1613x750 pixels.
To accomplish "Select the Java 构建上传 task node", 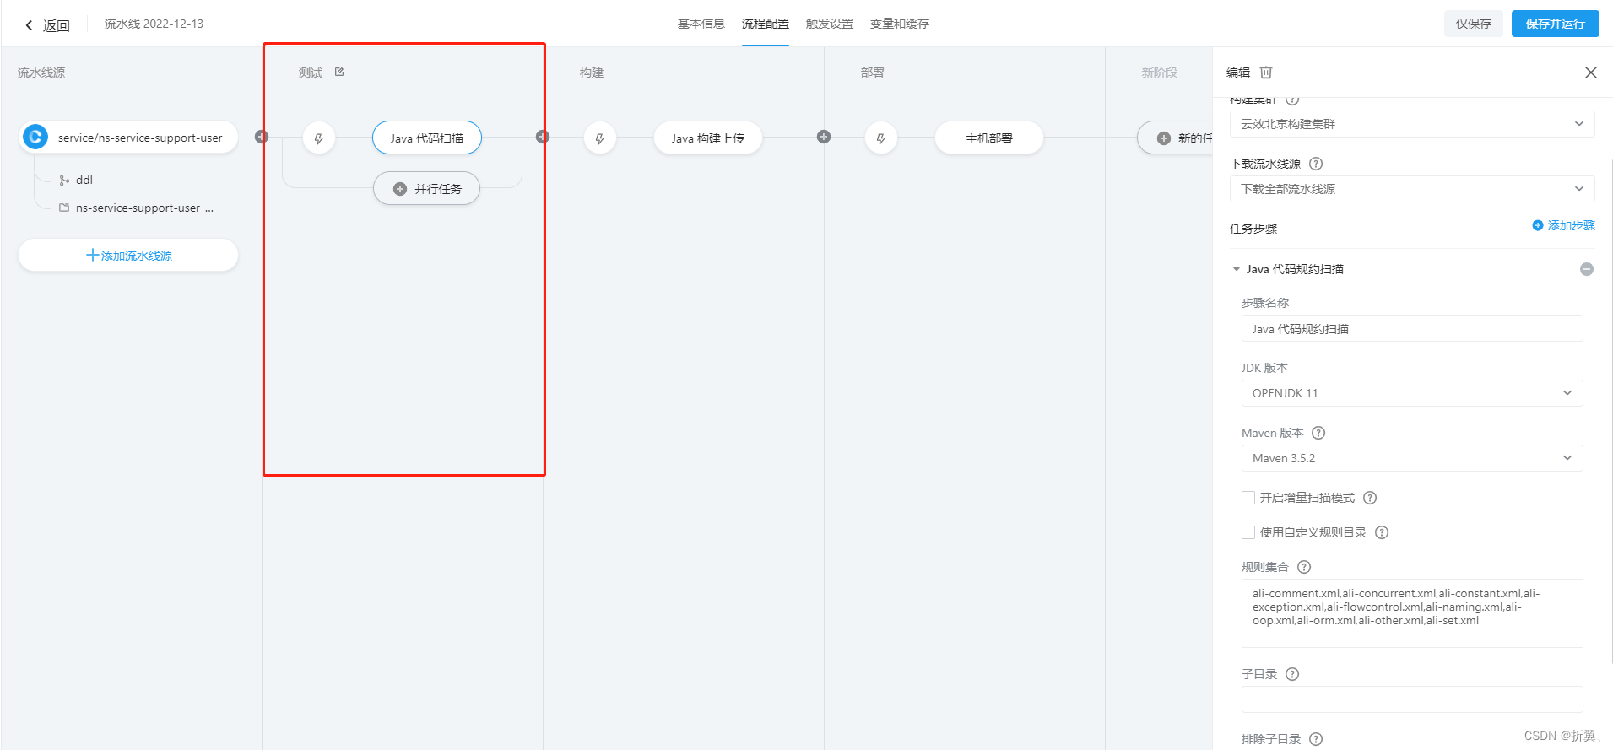I will (708, 138).
